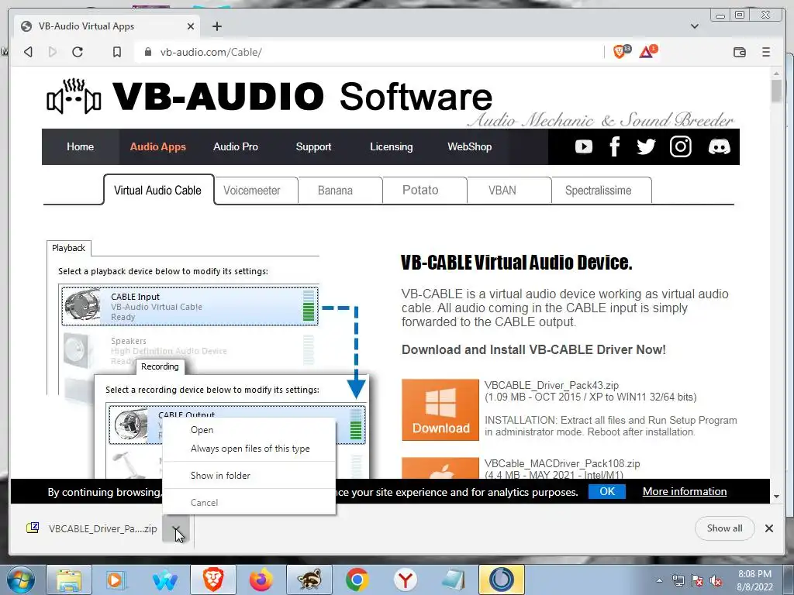Open Brave Rewards triangle icon
794x595 pixels.
pos(647,51)
